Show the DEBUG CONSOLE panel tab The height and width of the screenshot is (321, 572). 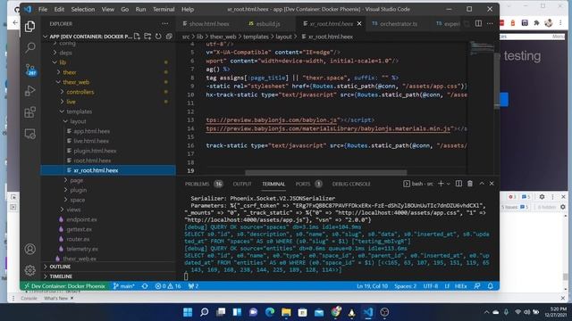[x=351, y=184]
